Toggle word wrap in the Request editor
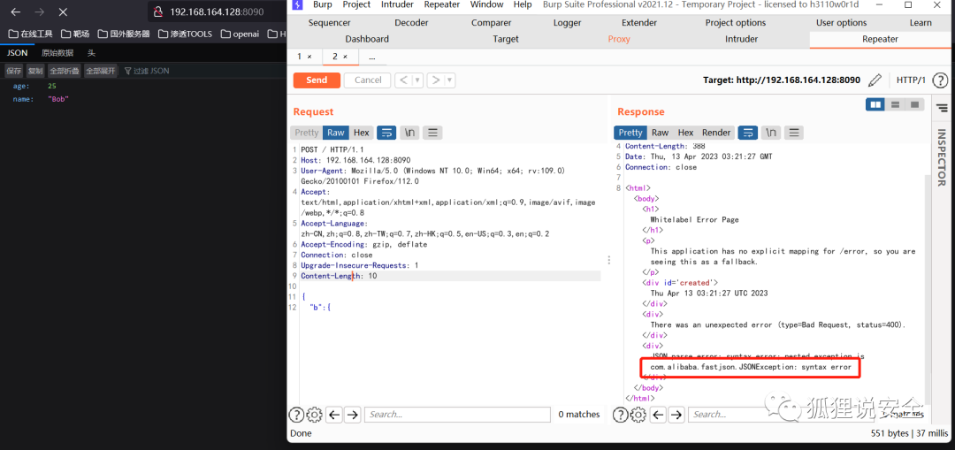Image resolution: width=955 pixels, height=450 pixels. pos(386,133)
